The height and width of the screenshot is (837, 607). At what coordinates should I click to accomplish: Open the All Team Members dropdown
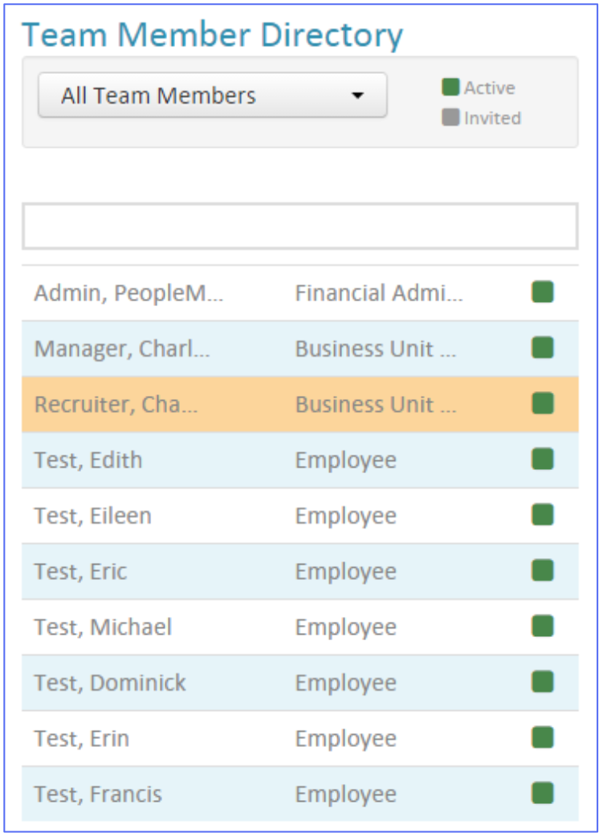(212, 96)
